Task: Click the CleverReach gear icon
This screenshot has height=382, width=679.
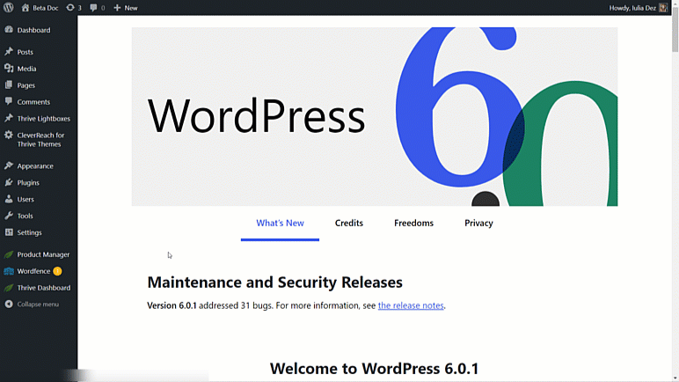Action: point(9,135)
